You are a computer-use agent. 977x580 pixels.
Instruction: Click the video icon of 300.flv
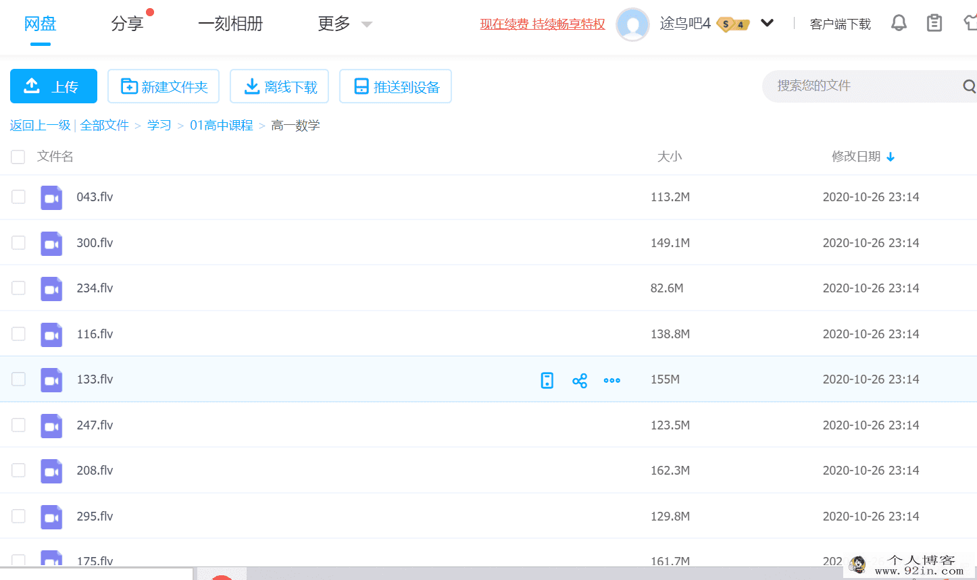click(x=51, y=244)
